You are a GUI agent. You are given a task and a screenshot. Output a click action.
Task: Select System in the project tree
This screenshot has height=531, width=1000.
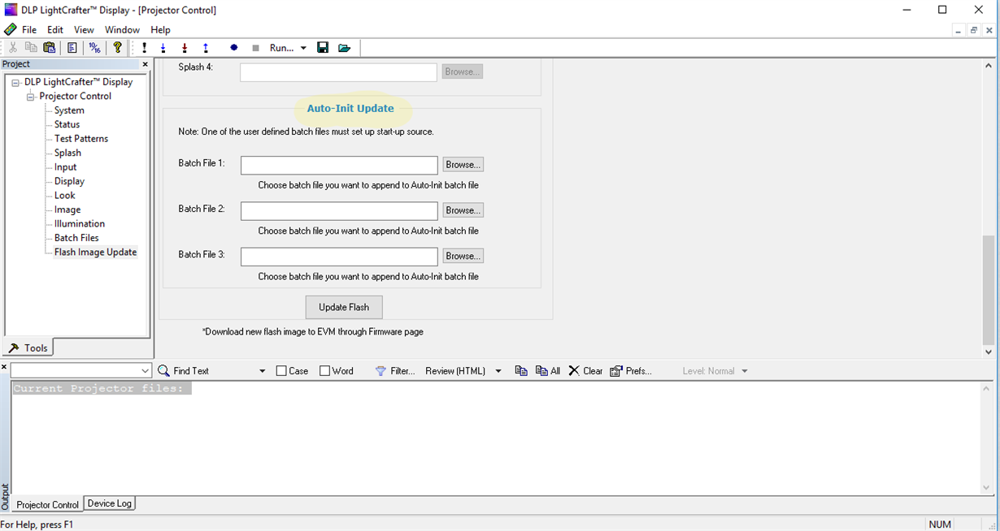tap(69, 110)
